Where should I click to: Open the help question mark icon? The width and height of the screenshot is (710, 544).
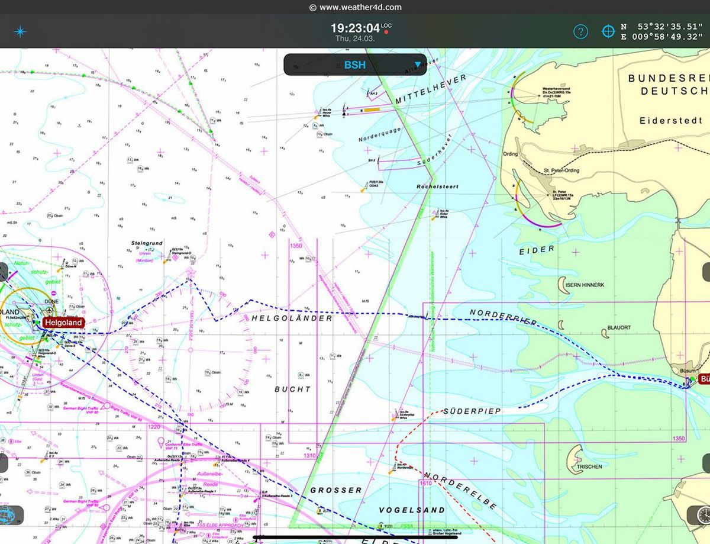580,31
